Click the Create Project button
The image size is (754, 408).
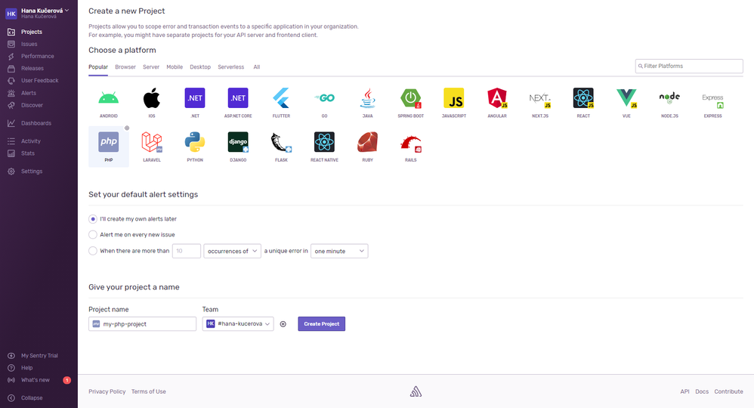(x=322, y=324)
